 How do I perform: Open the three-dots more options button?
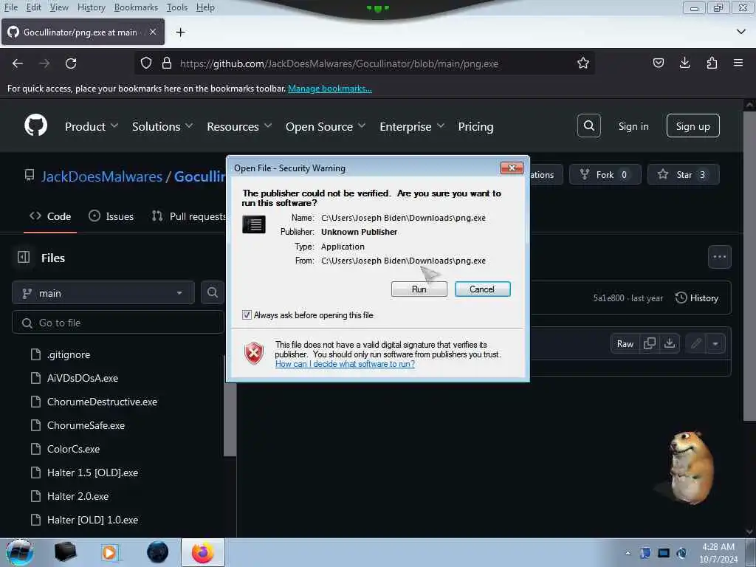pyautogui.click(x=719, y=257)
